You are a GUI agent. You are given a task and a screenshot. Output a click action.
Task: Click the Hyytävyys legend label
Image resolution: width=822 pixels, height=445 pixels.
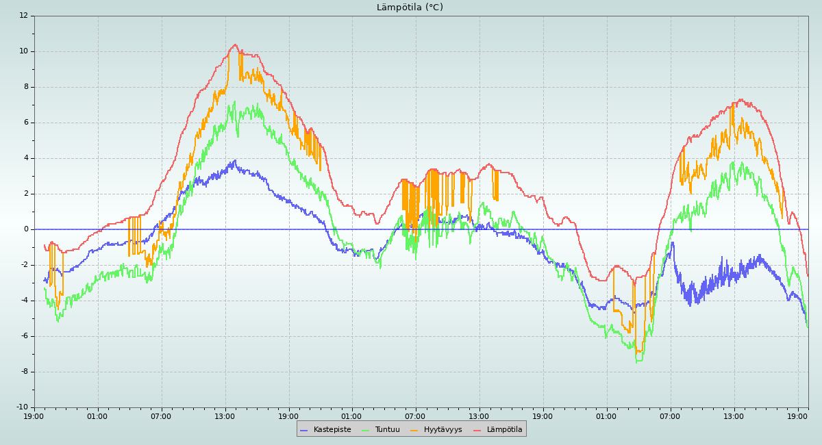pos(443,429)
